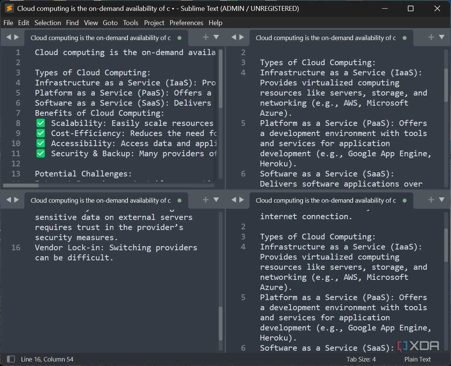The width and height of the screenshot is (451, 366).
Task: Open the View menu
Action: coord(91,23)
